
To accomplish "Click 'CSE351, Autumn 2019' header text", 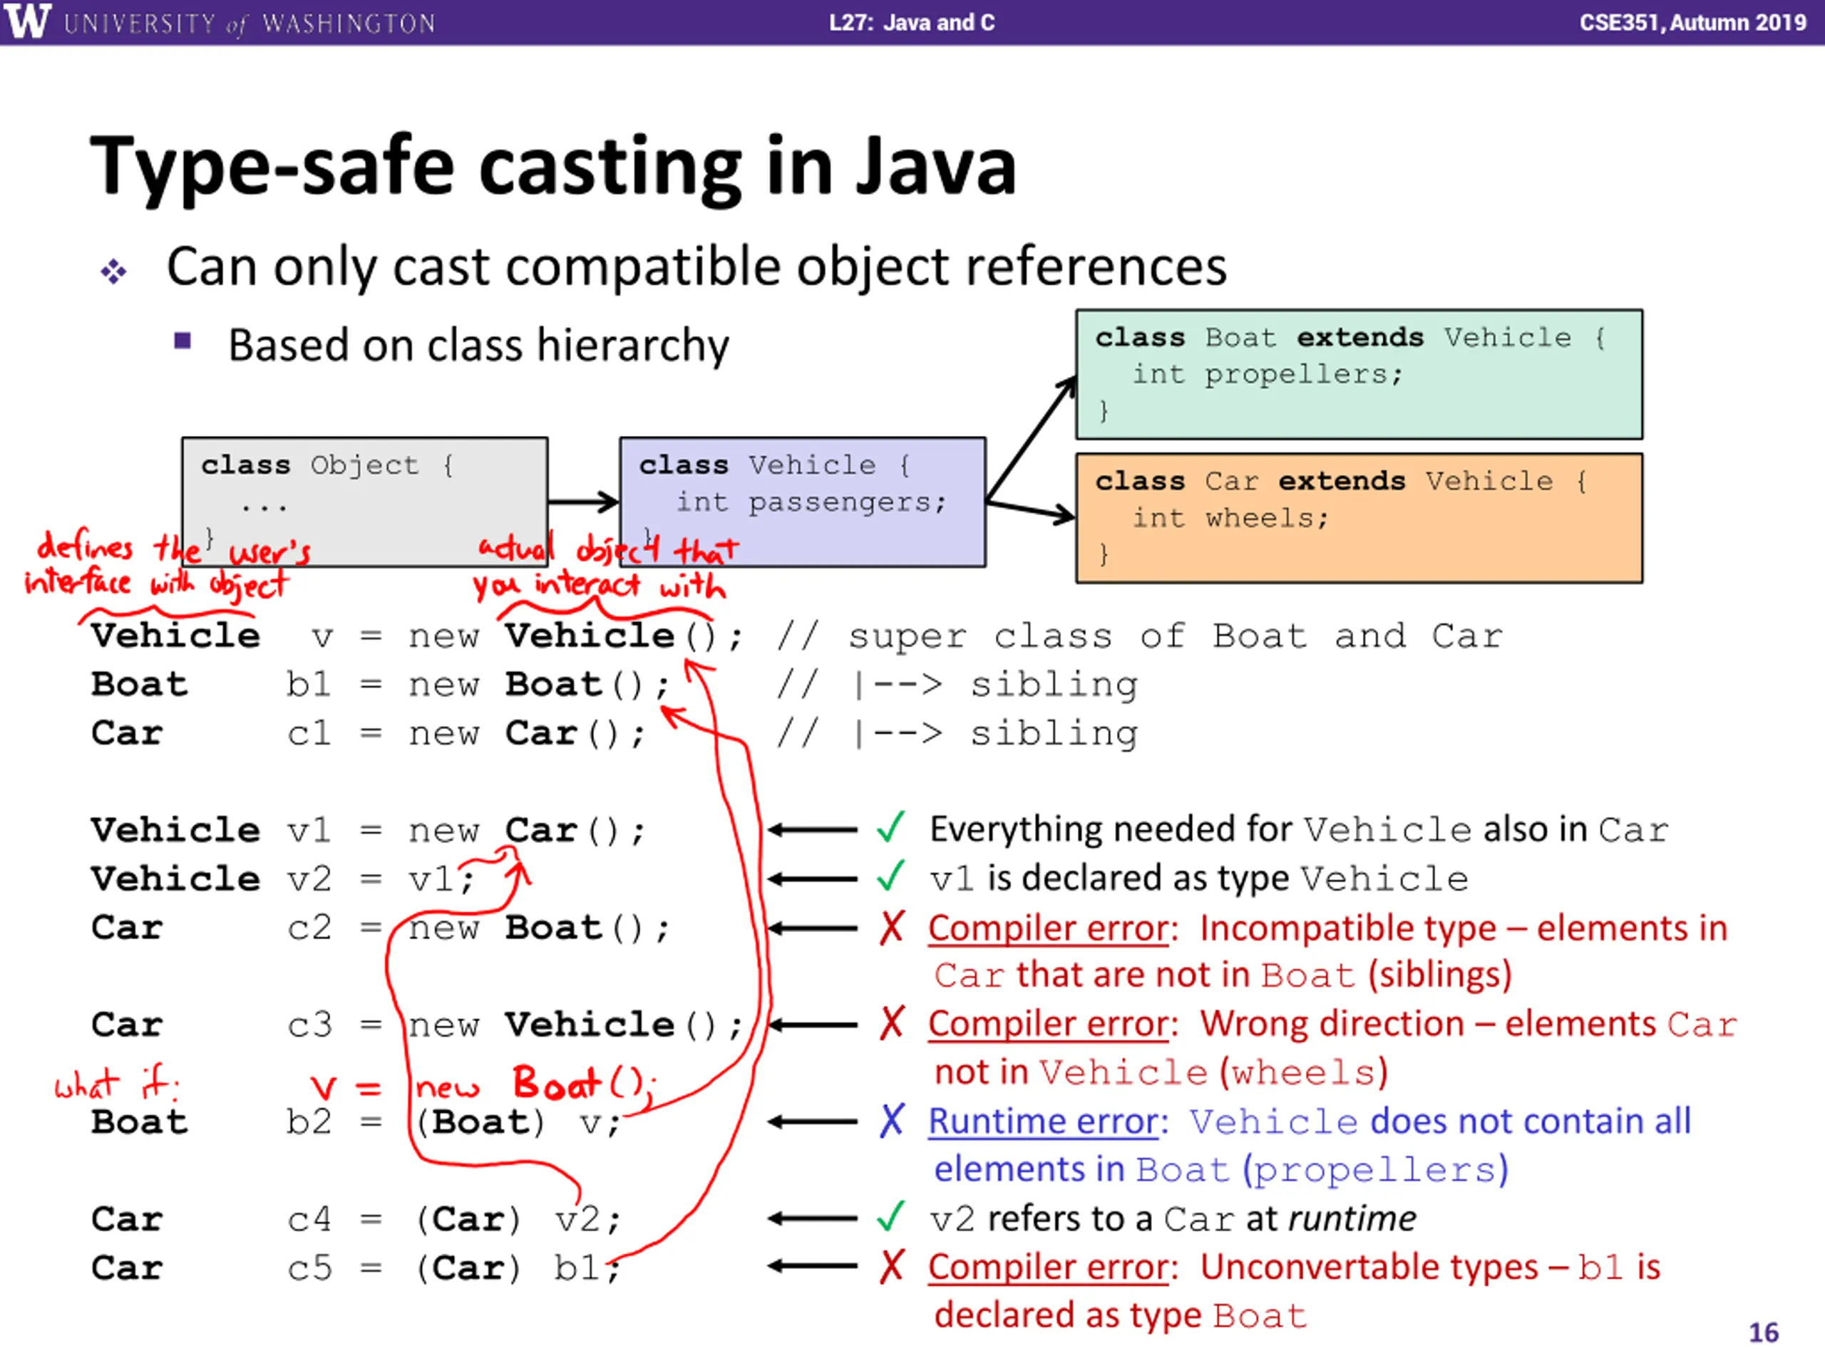I will 1693,22.
